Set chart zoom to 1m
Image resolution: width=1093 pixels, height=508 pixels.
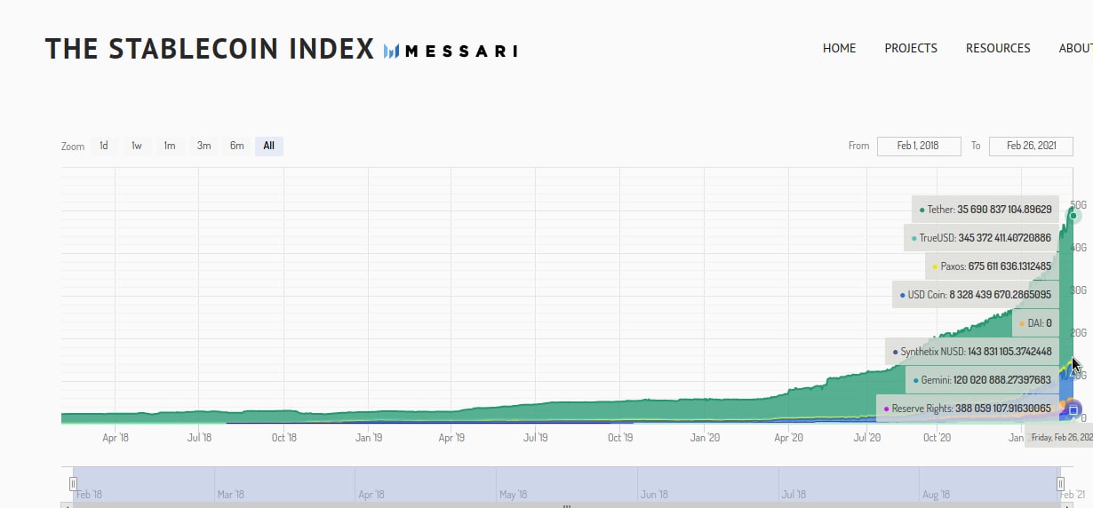[x=170, y=146]
